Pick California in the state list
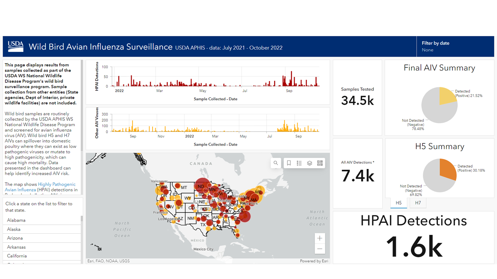 [x=17, y=256]
